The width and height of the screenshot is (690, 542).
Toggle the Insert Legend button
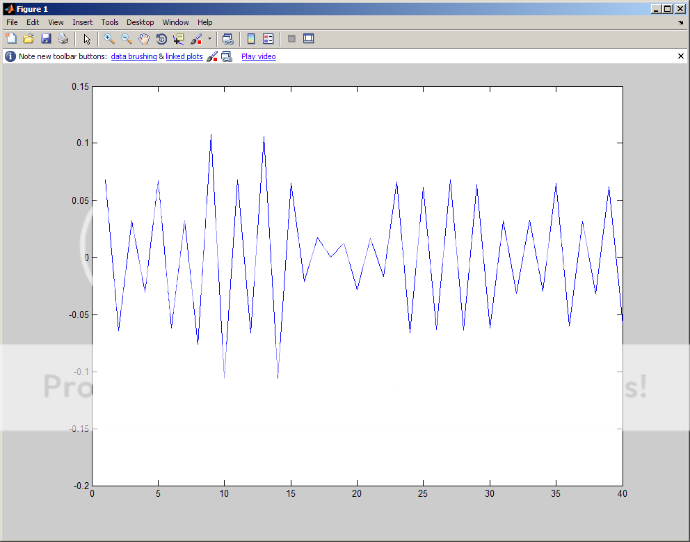coord(268,39)
